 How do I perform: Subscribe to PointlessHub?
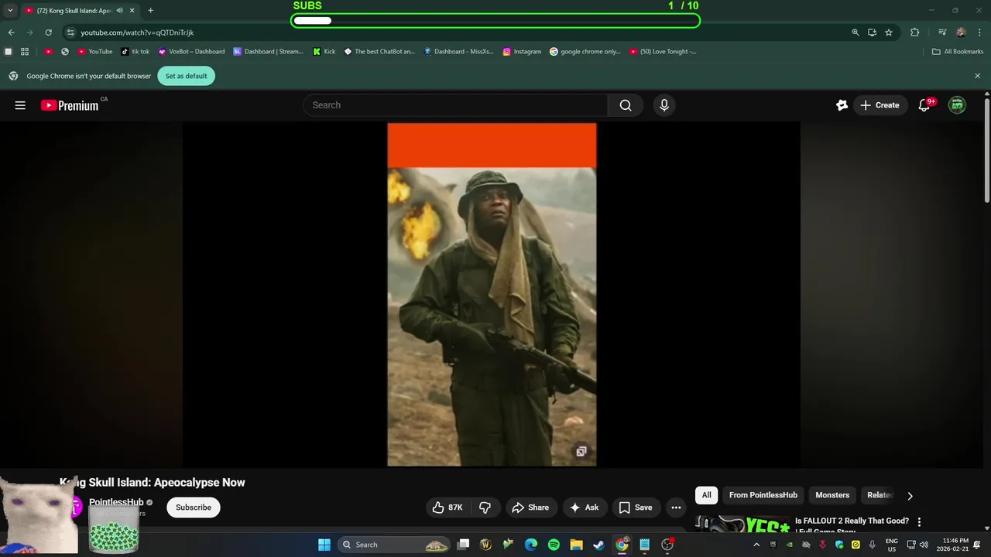click(x=194, y=507)
